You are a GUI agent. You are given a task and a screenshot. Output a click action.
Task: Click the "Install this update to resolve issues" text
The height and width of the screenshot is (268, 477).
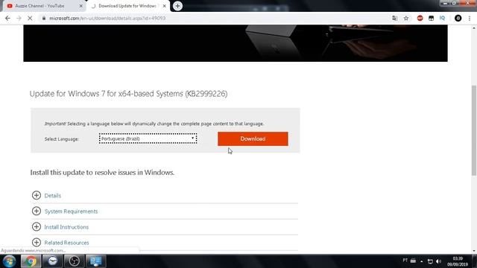click(102, 172)
